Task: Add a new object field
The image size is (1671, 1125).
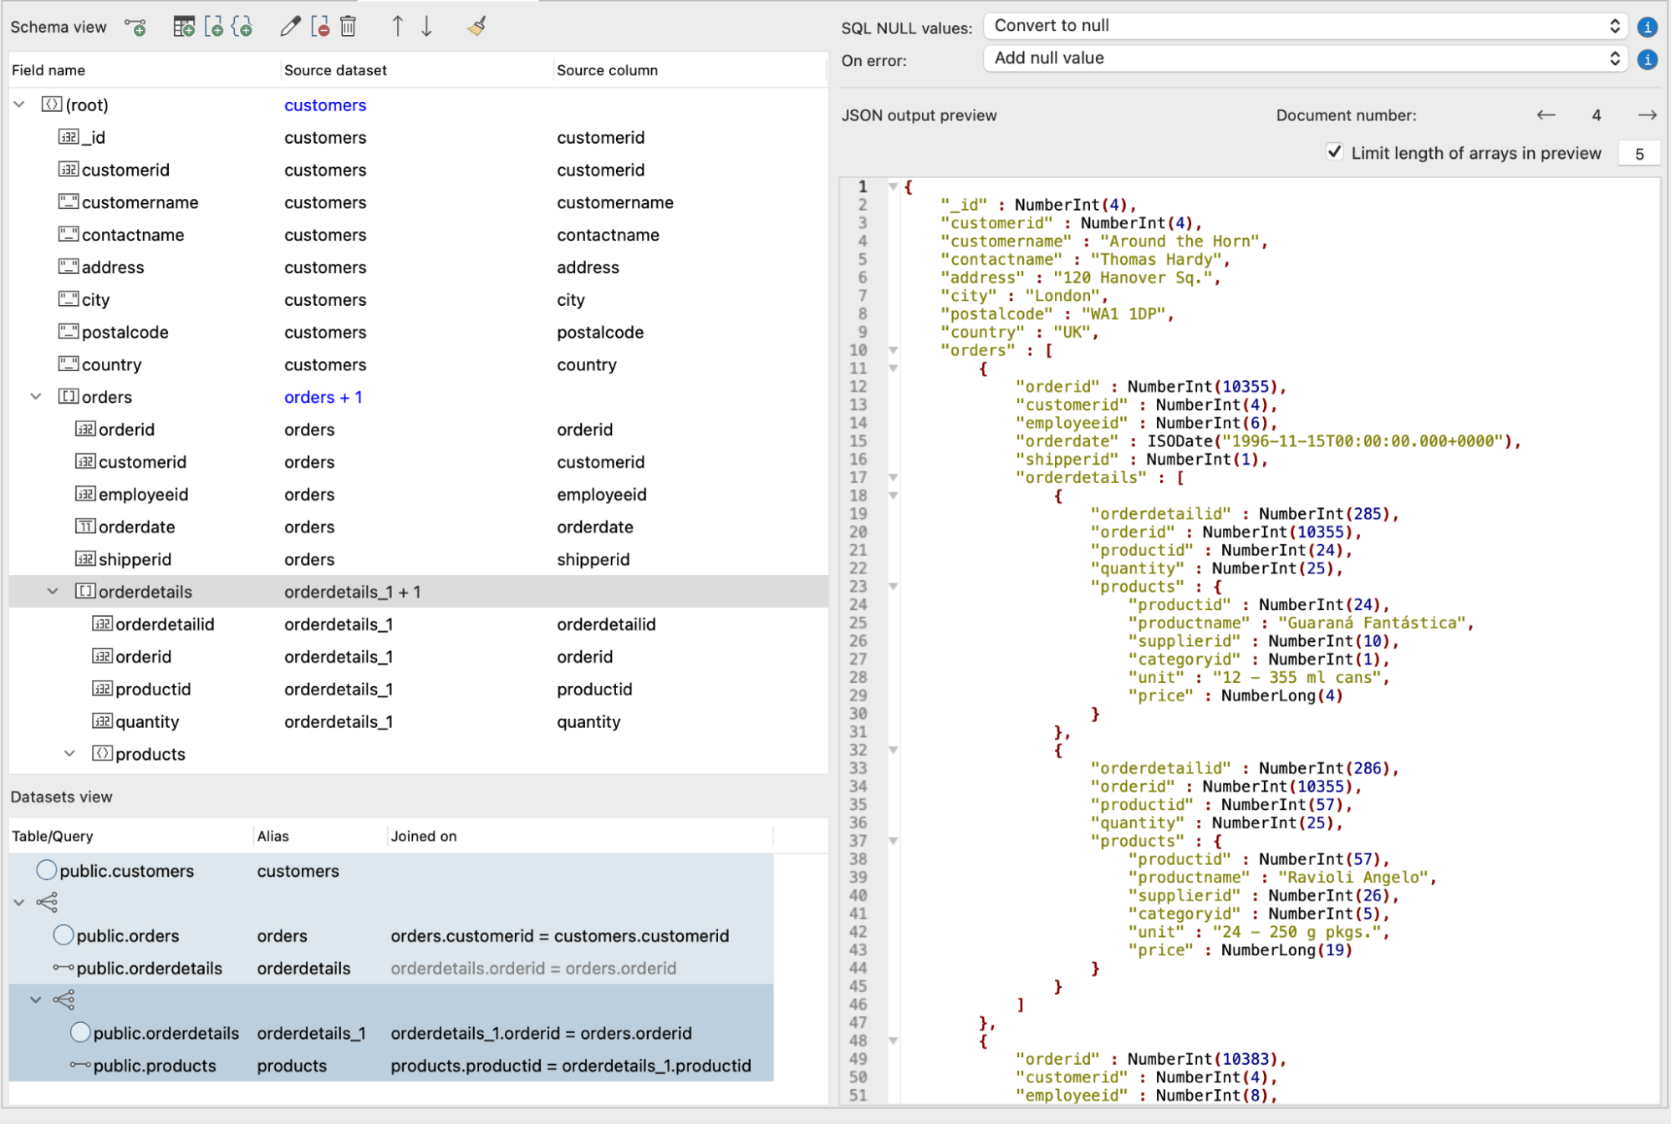Action: point(243,27)
